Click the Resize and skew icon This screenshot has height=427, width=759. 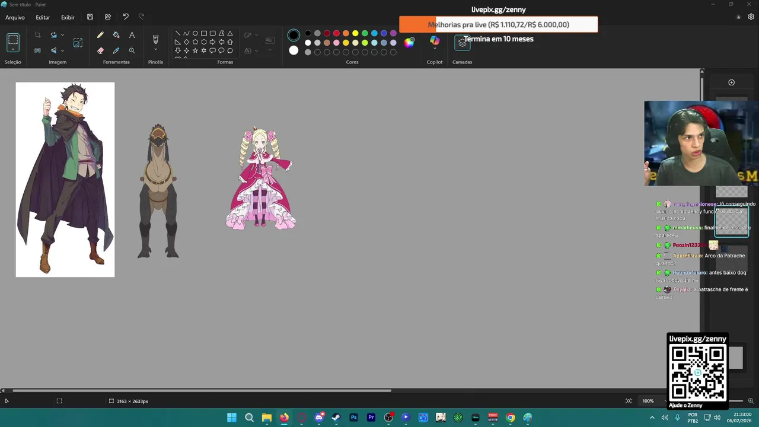pos(78,43)
